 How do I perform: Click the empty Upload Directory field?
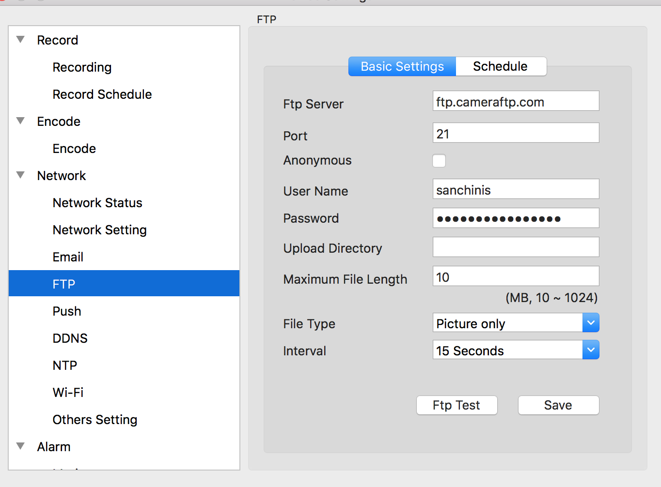(x=516, y=247)
